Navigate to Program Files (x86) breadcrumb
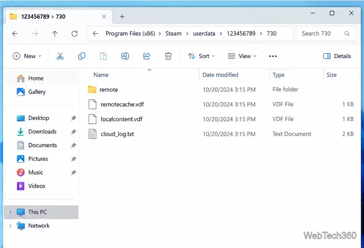This screenshot has width=364, height=248. (130, 34)
